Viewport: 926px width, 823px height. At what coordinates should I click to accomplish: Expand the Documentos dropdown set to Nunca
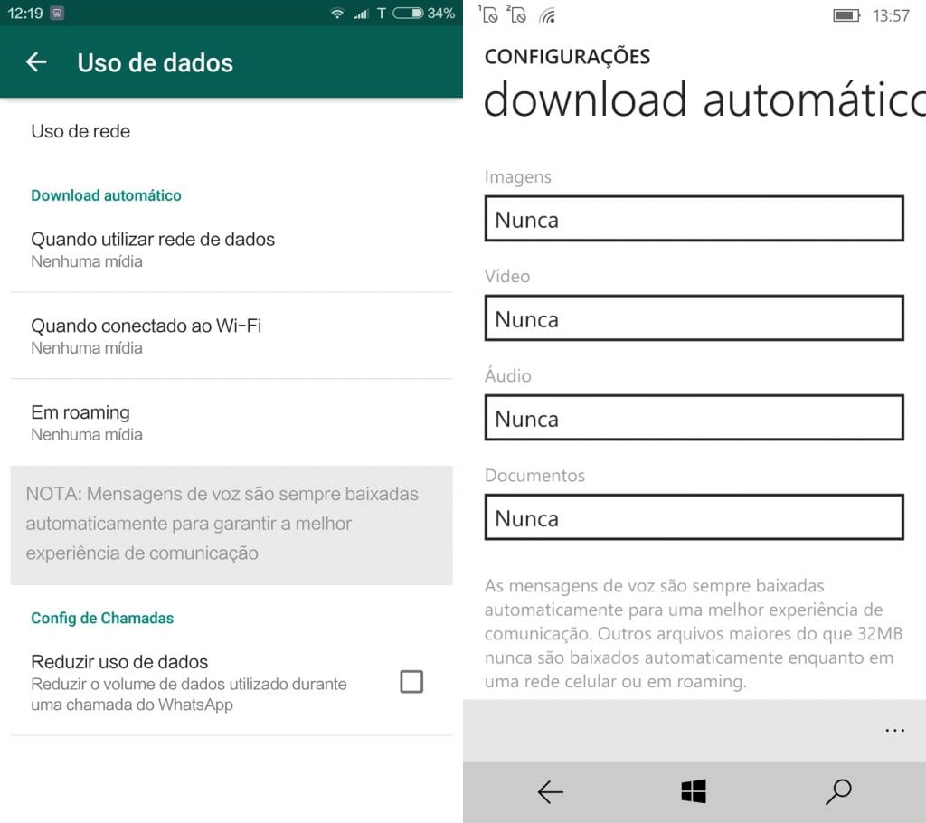694,517
